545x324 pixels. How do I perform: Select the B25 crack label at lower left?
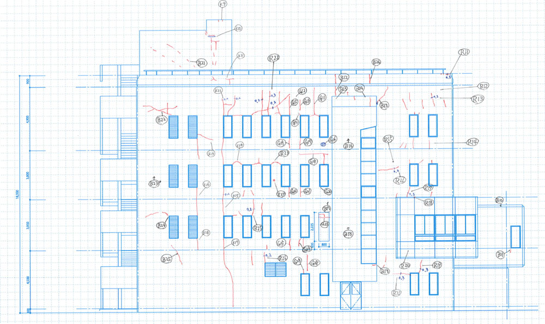tap(167, 259)
